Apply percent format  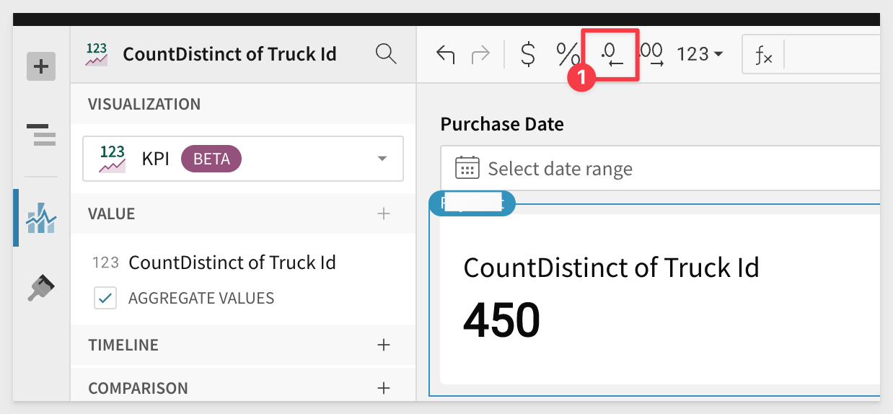pos(568,54)
